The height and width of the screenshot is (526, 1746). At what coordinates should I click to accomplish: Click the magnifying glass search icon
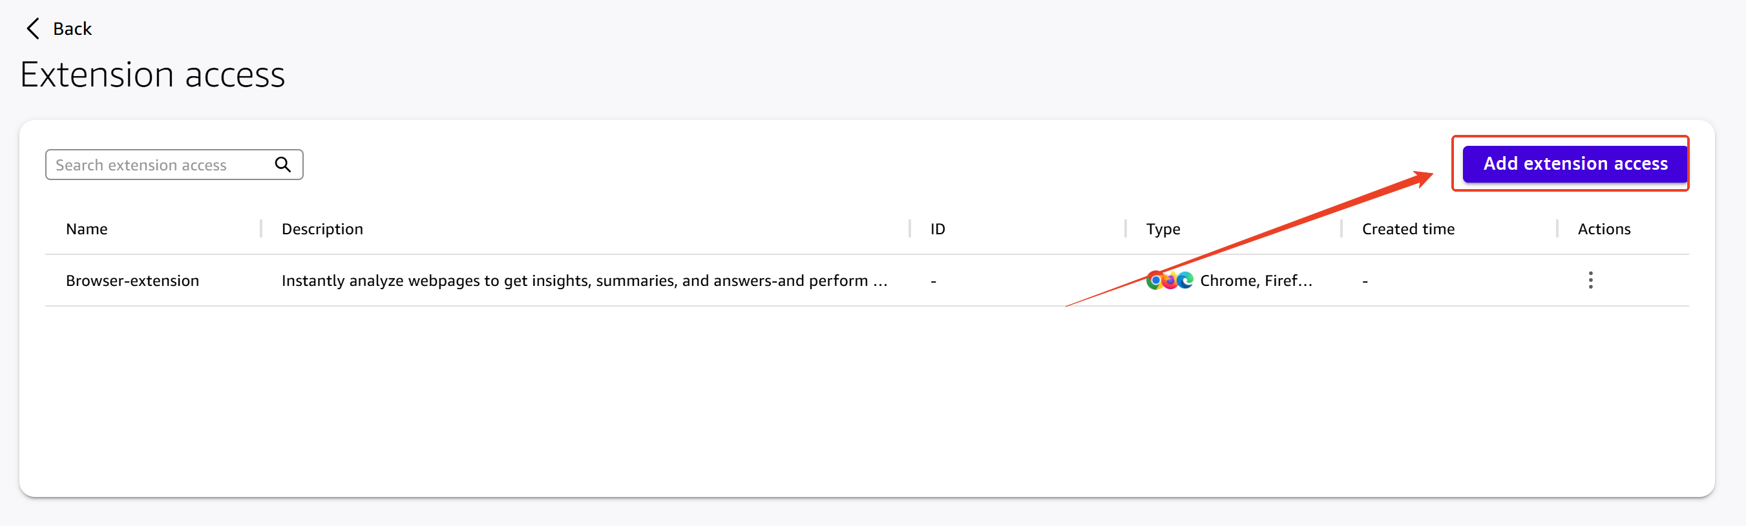(x=282, y=165)
